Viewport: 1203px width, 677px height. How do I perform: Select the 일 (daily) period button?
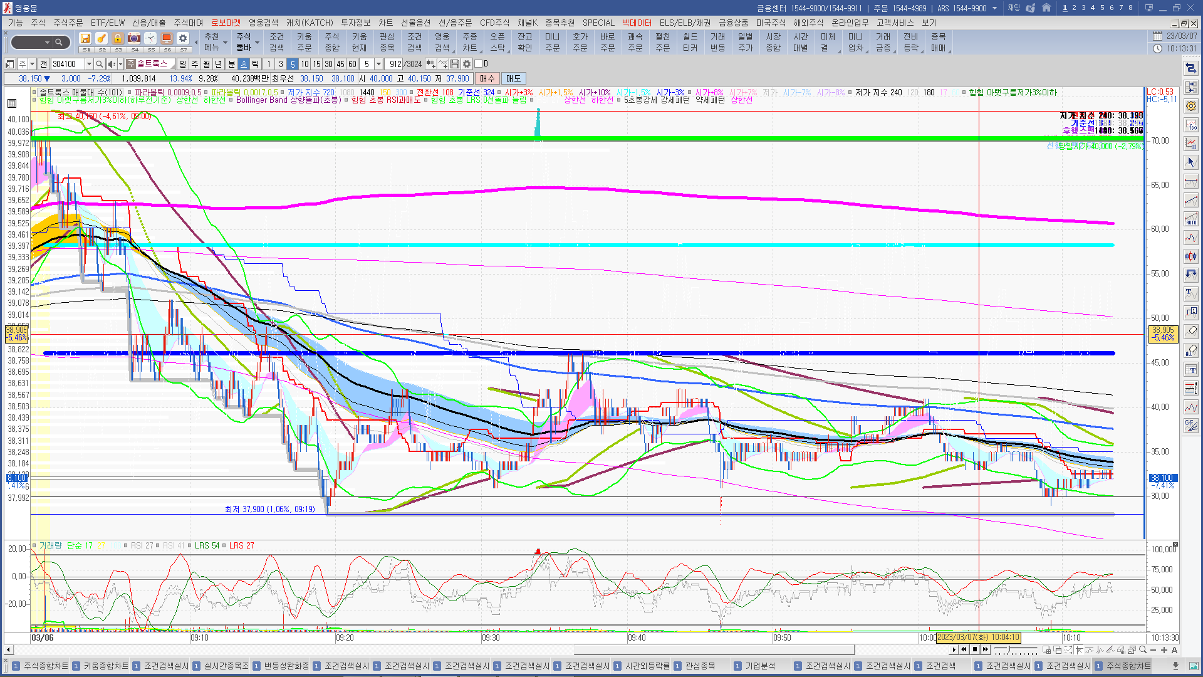182,64
